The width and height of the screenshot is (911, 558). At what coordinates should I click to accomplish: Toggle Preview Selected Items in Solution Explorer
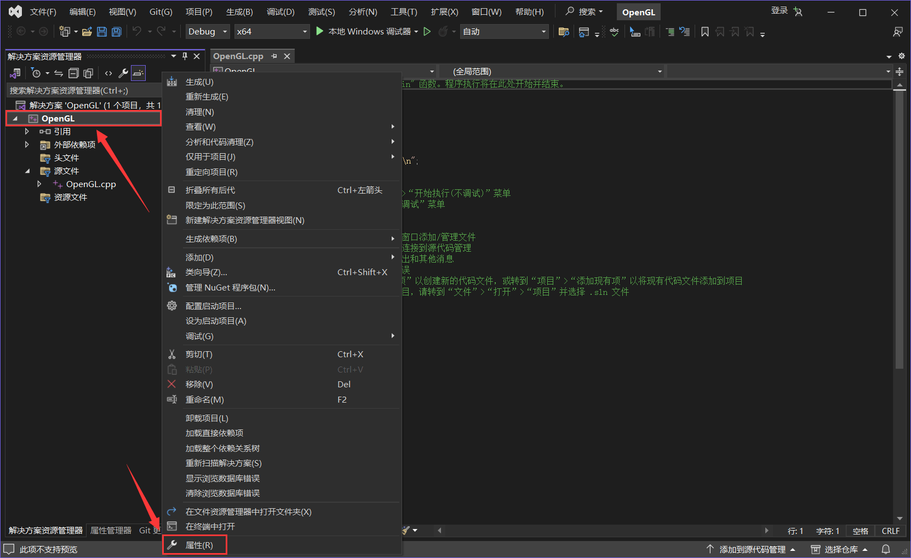[138, 73]
